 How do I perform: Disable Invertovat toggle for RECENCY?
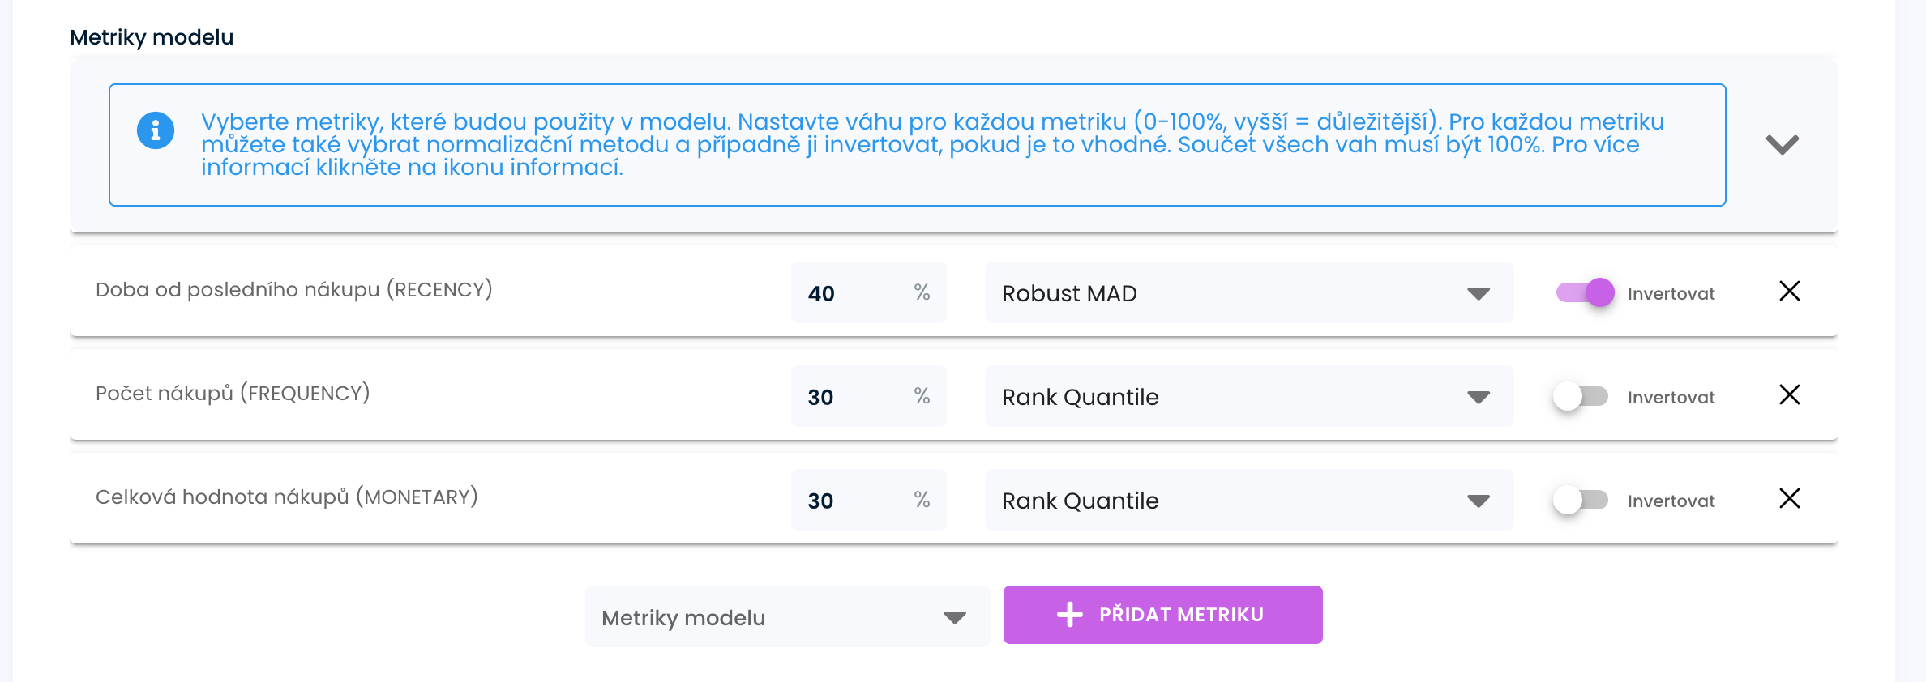click(1585, 292)
